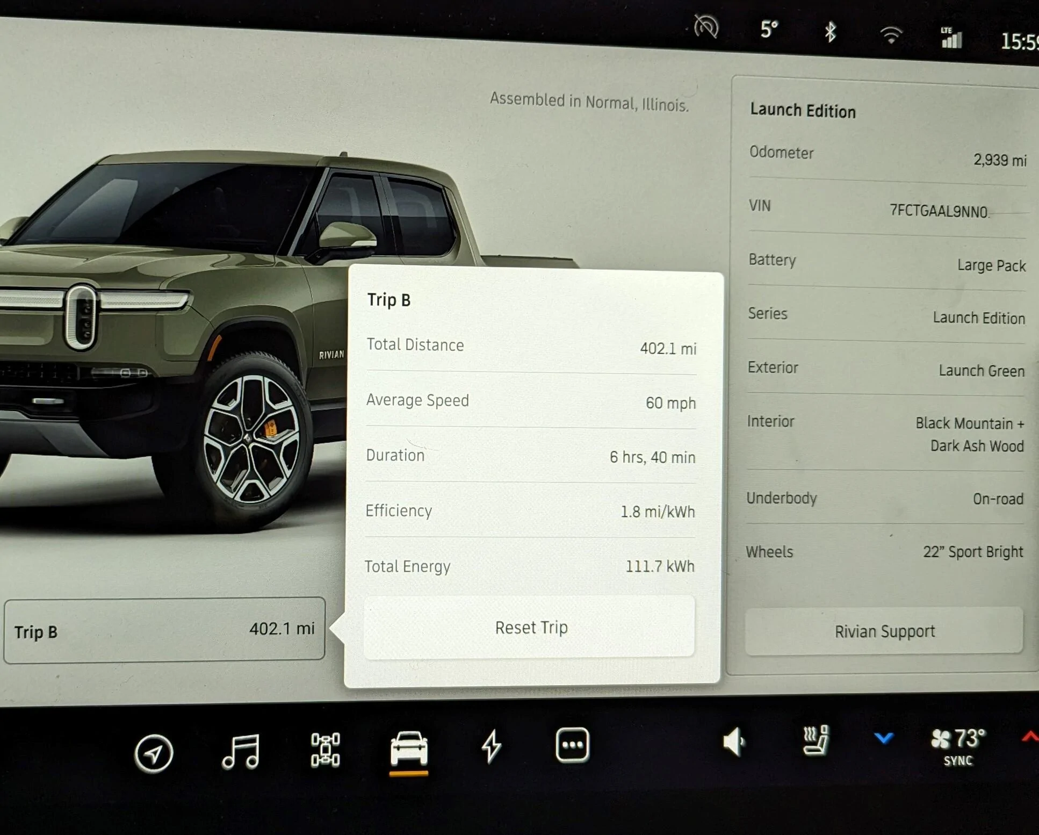Viewport: 1039px width, 835px height.
Task: Open the drive modes drivetrain icon
Action: click(x=326, y=749)
